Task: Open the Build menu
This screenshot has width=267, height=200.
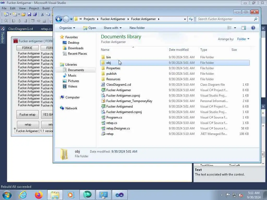Action: coord(46,8)
